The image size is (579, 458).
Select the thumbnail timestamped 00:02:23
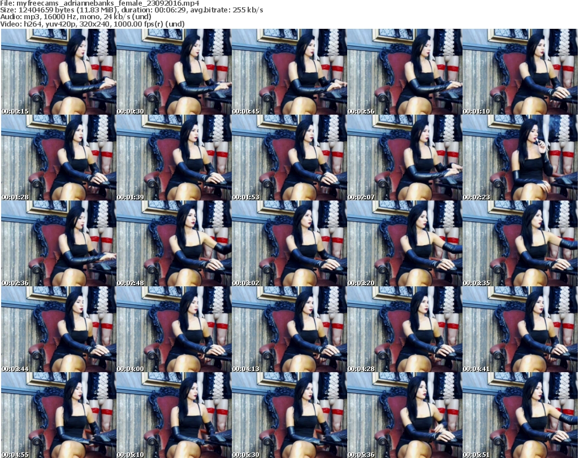click(x=520, y=158)
